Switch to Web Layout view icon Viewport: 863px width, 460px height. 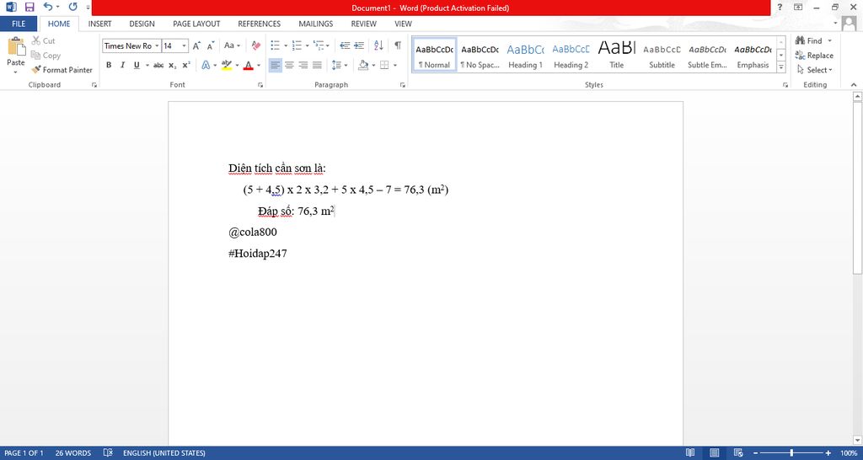point(738,453)
